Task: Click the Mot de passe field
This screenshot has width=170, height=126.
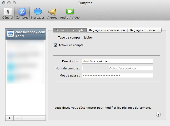Action: click(117, 75)
